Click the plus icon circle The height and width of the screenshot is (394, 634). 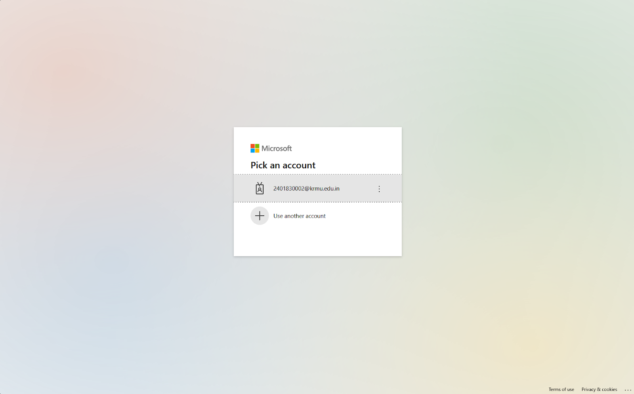(260, 215)
